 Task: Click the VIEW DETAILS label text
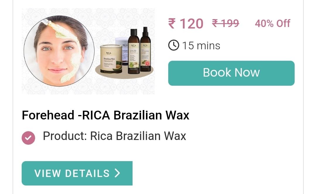tap(72, 173)
